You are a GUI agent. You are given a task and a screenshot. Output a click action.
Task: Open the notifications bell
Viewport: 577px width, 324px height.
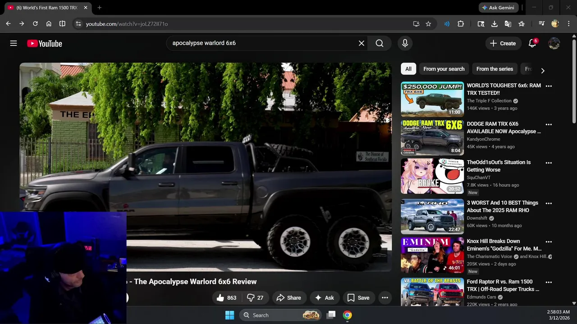[x=532, y=43]
